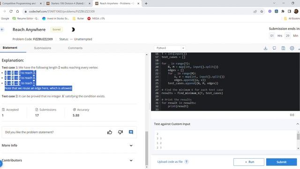The width and height of the screenshot is (300, 169).
Task: Go to browser home page
Action: coord(17,11)
